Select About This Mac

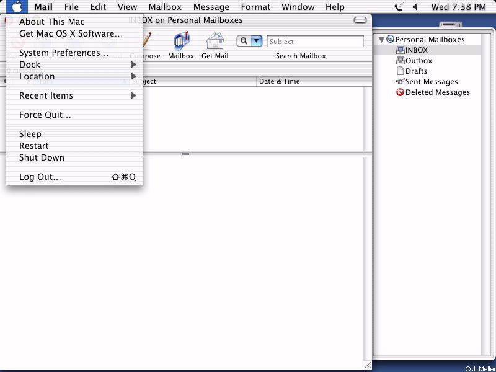pos(74,22)
